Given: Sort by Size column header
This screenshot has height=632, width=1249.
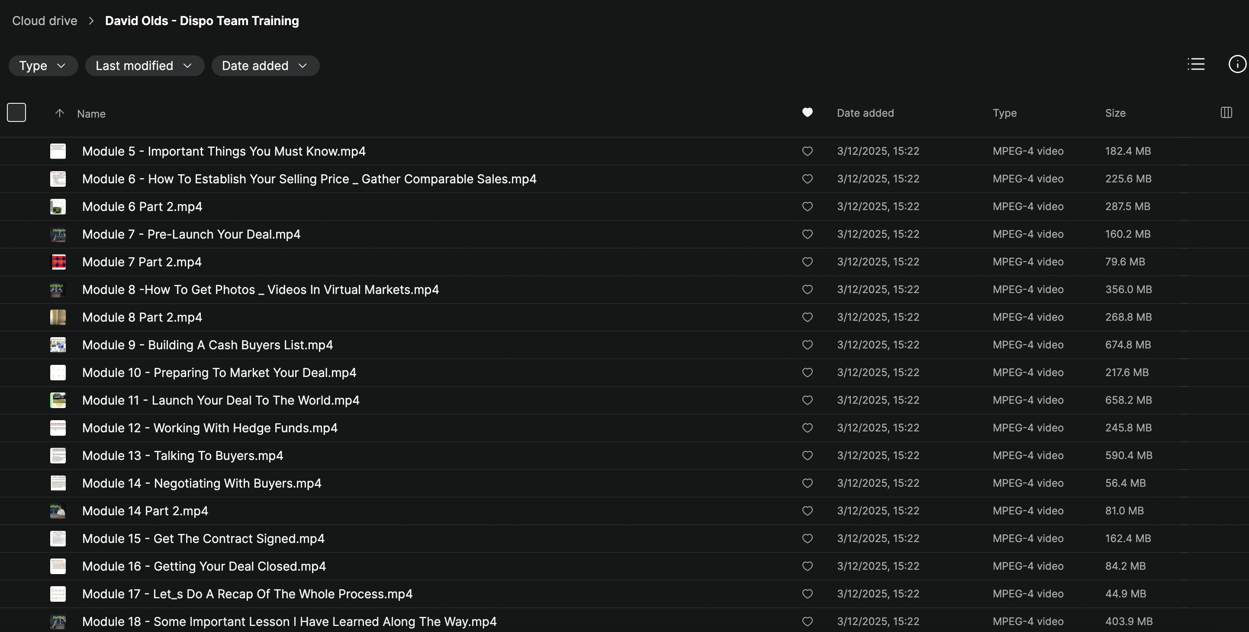Looking at the screenshot, I should point(1115,113).
